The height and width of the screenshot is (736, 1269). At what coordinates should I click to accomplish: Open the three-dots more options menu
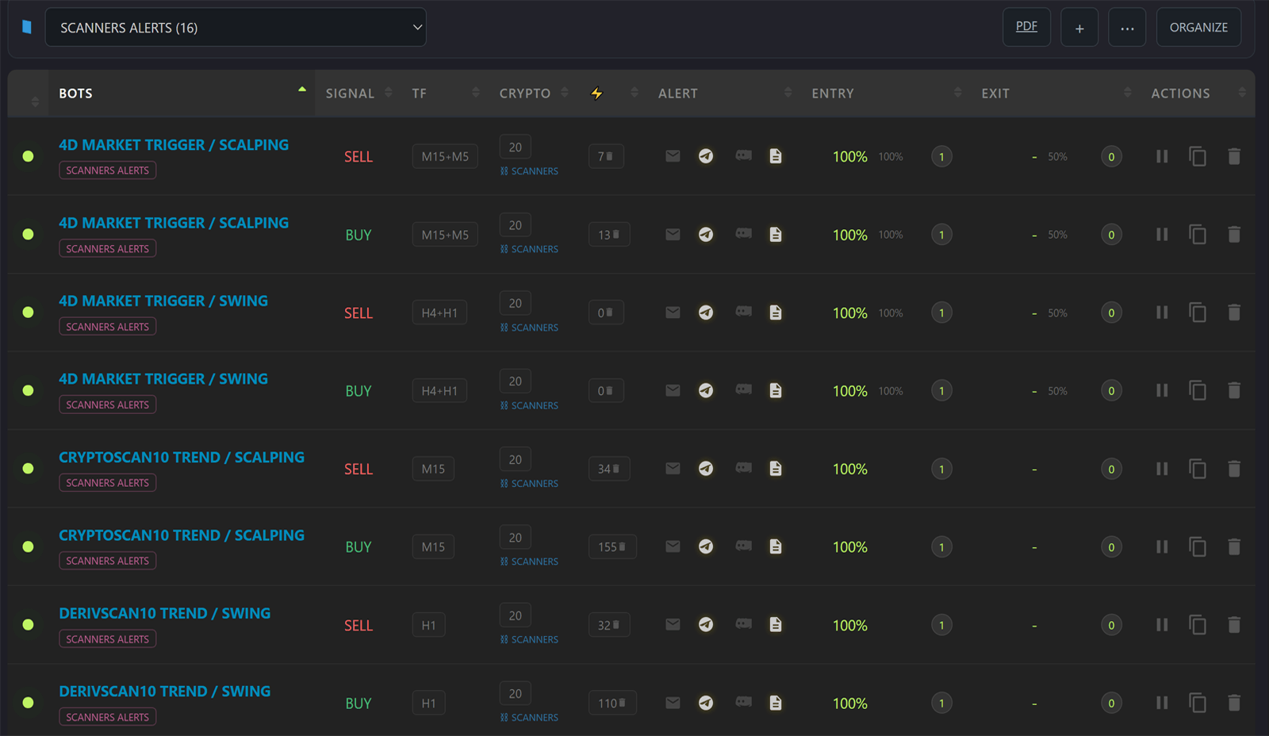coord(1127,27)
